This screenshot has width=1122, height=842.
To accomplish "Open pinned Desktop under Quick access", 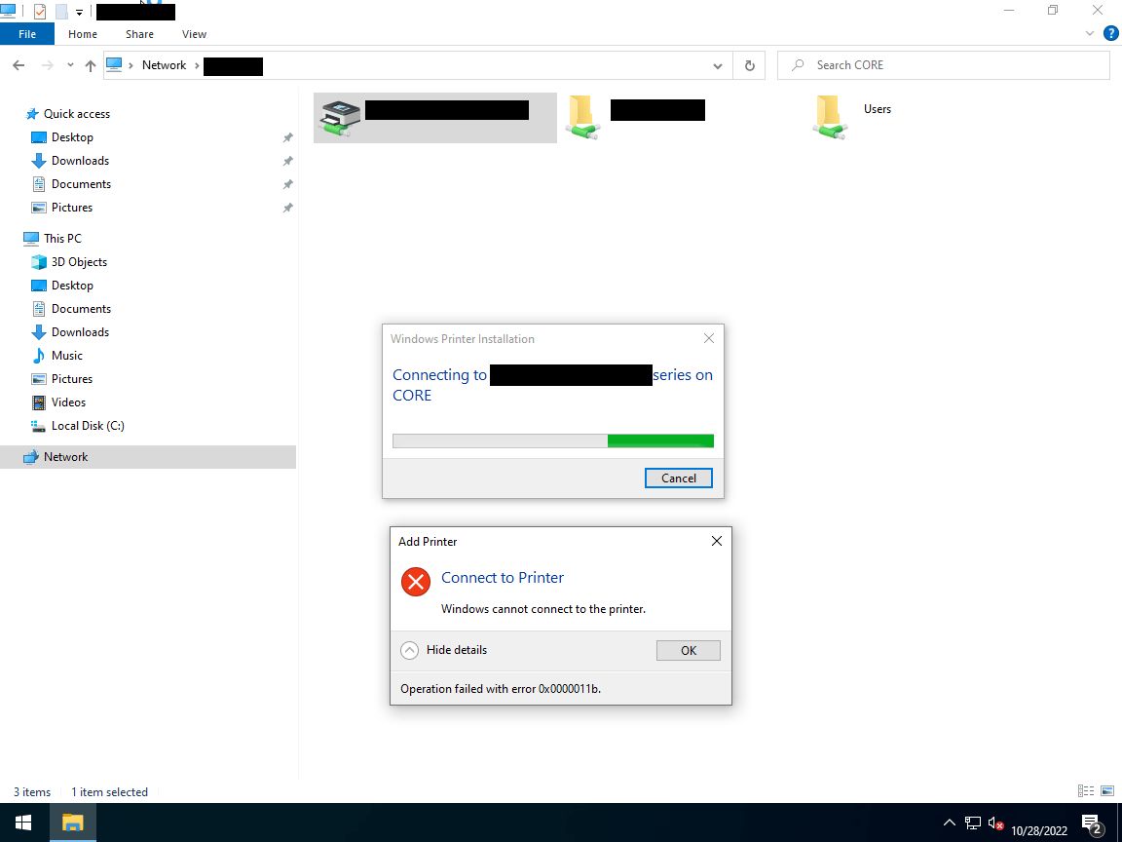I will 71,137.
